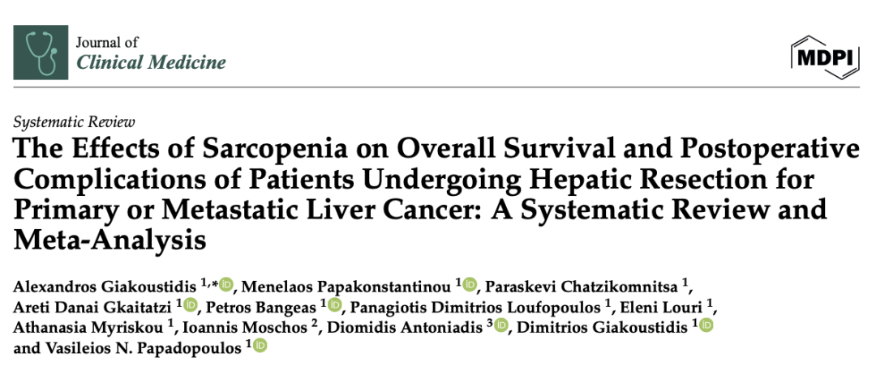The width and height of the screenshot is (876, 374).
Task: Open Menelaos Papakonstantinou ORCID icon
Action: [x=470, y=285]
